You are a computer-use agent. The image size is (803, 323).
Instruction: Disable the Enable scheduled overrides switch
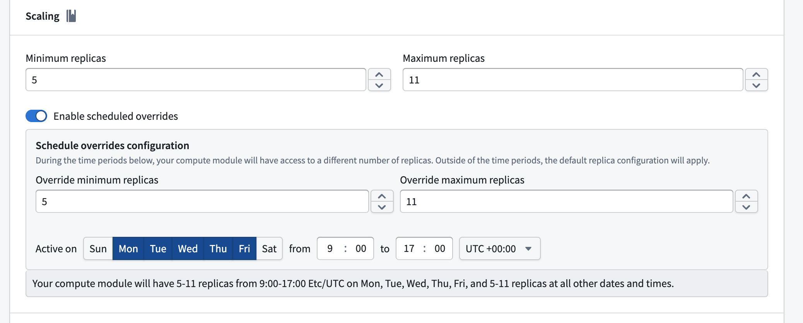click(36, 116)
